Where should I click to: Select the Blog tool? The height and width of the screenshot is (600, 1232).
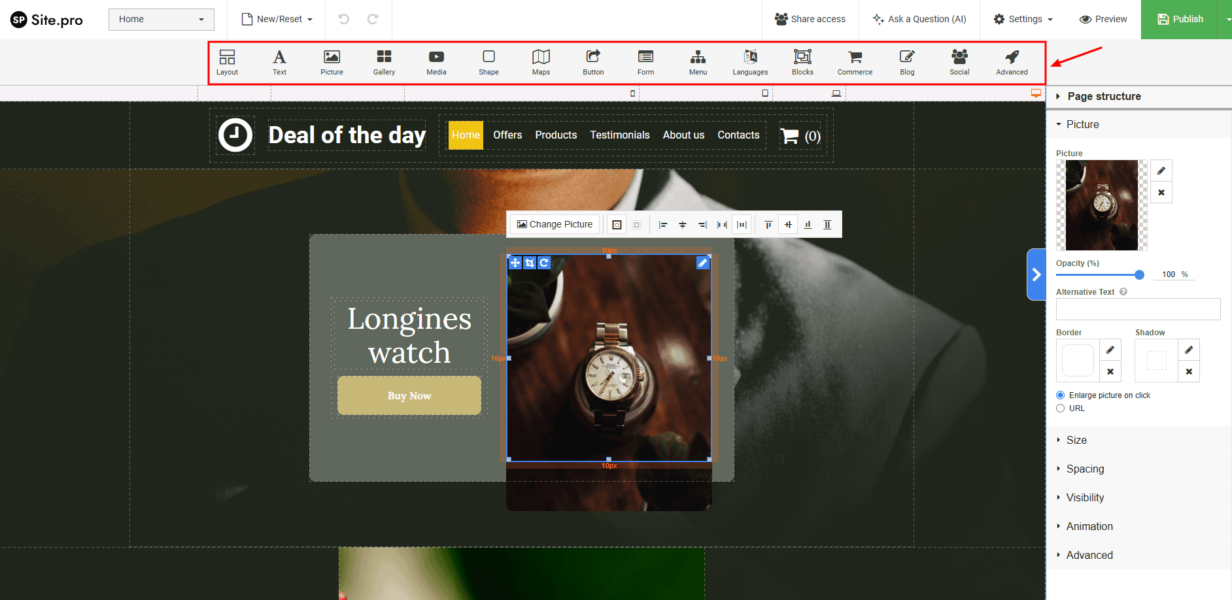[x=907, y=63]
